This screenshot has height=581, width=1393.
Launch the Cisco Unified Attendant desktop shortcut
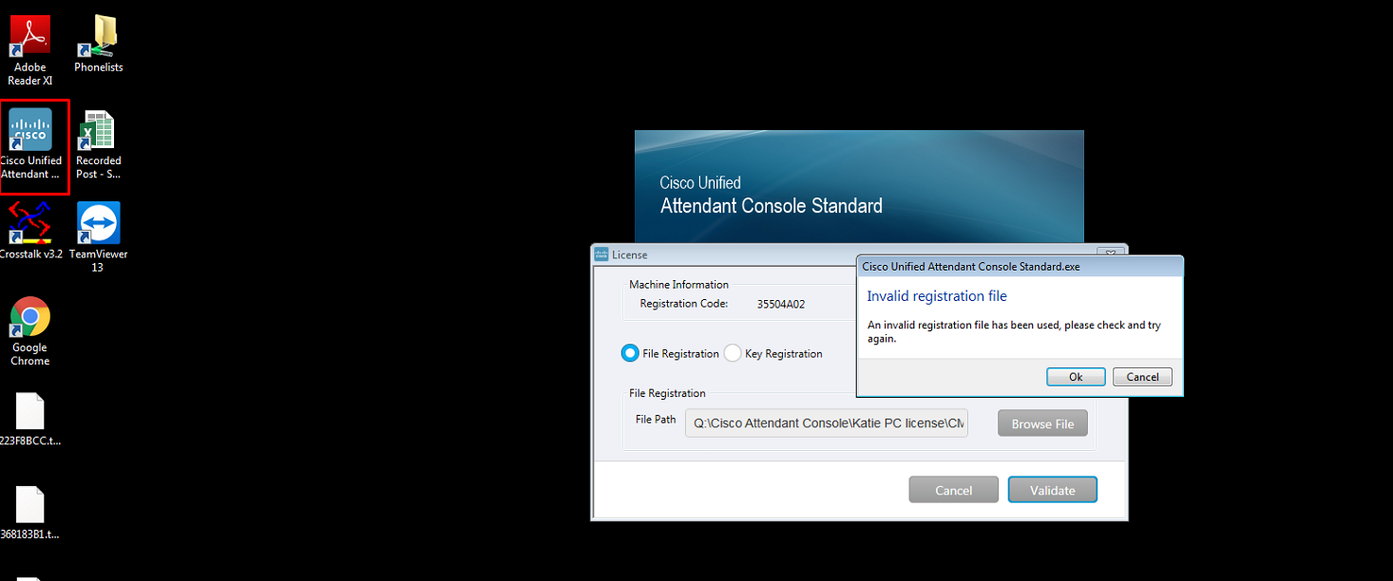pos(31,144)
